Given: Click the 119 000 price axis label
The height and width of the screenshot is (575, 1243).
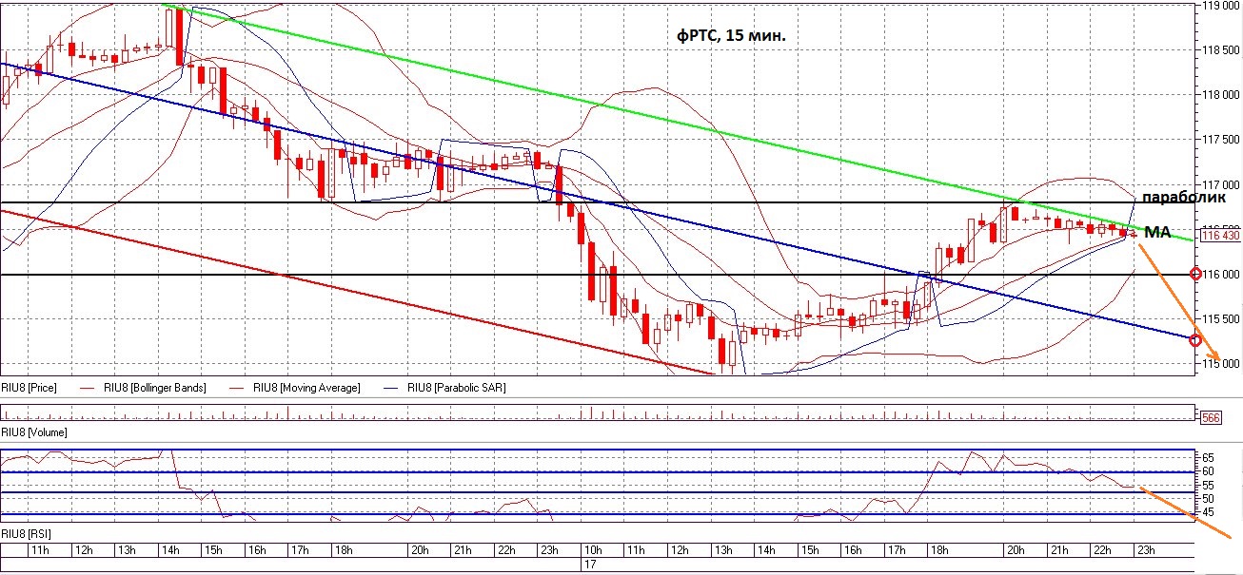Looking at the screenshot, I should (x=1221, y=6).
